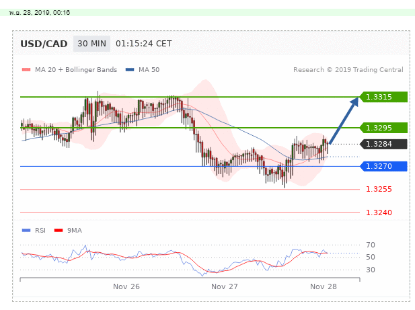
Task: Click the RSI 30 axis value
Action: (x=371, y=270)
